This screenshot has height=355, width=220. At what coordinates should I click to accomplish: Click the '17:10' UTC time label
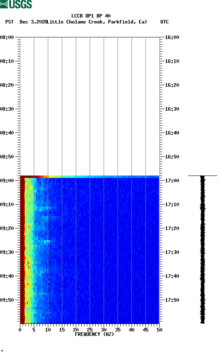tap(172, 205)
